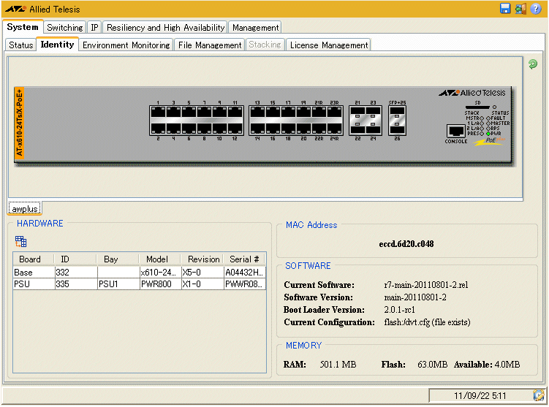
Task: Select port 8 on the switch image
Action: click(x=205, y=129)
